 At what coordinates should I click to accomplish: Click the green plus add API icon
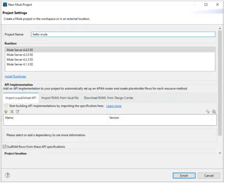pos(6,112)
